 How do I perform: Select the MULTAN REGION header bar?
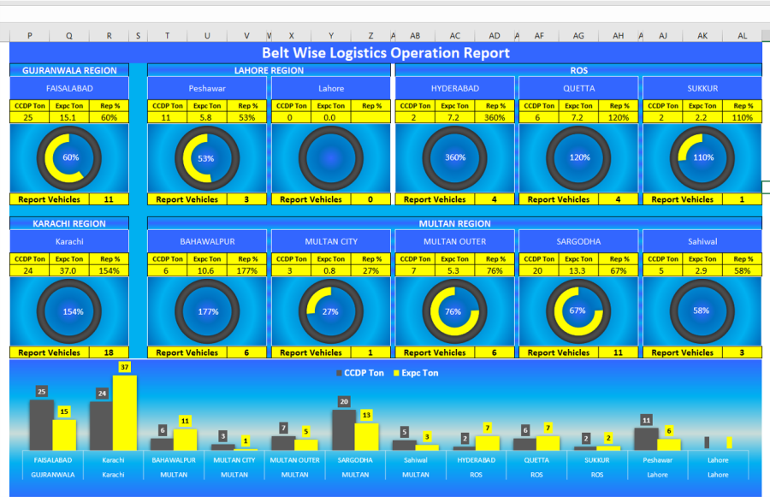[455, 223]
